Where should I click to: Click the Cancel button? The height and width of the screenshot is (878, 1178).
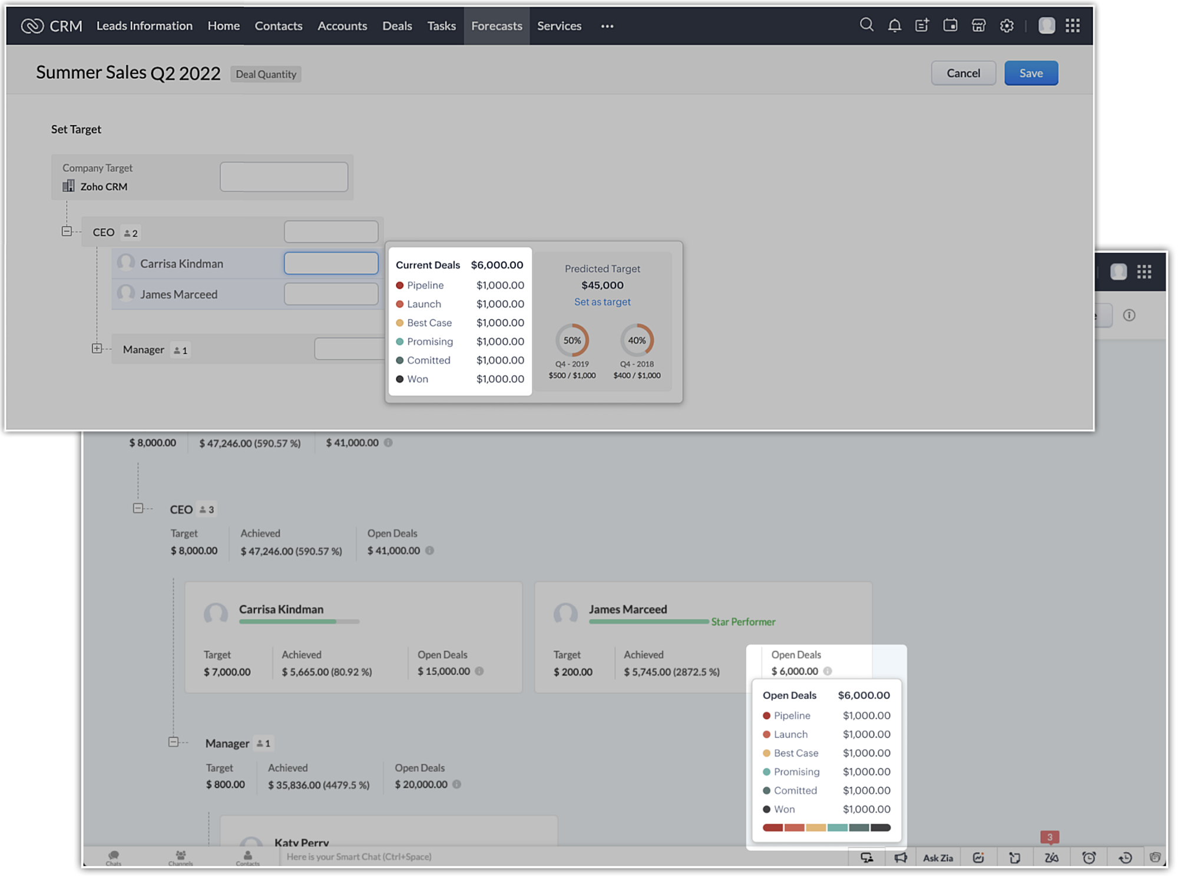[x=963, y=73]
